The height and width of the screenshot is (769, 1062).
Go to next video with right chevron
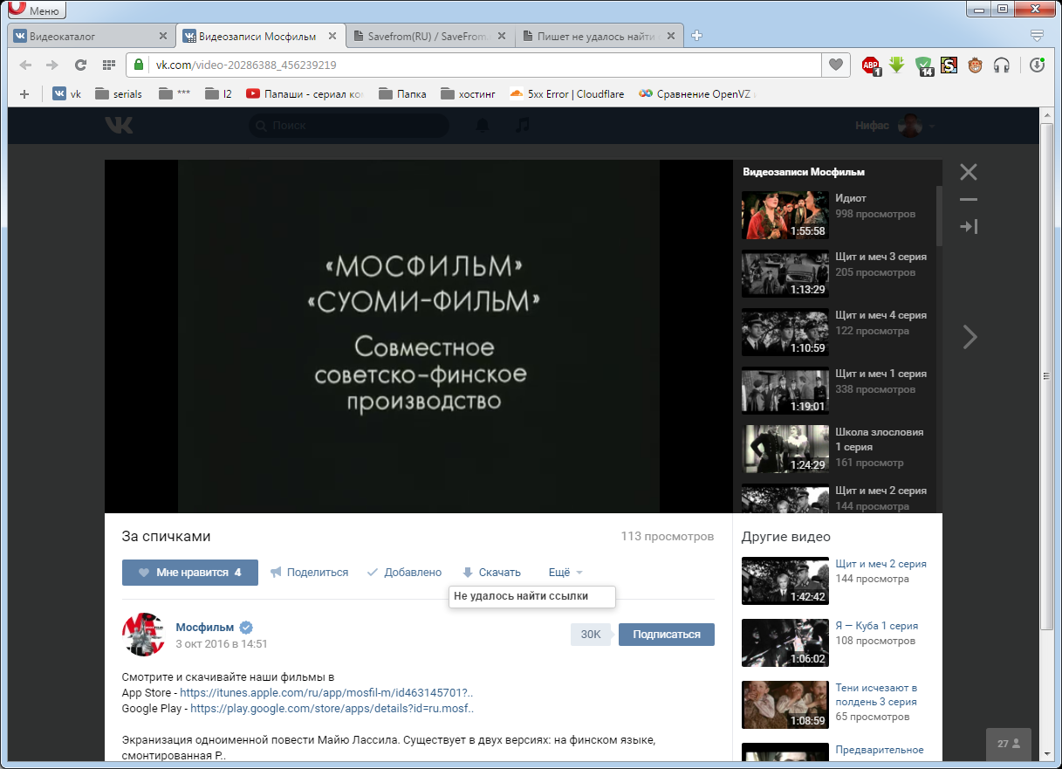point(969,337)
